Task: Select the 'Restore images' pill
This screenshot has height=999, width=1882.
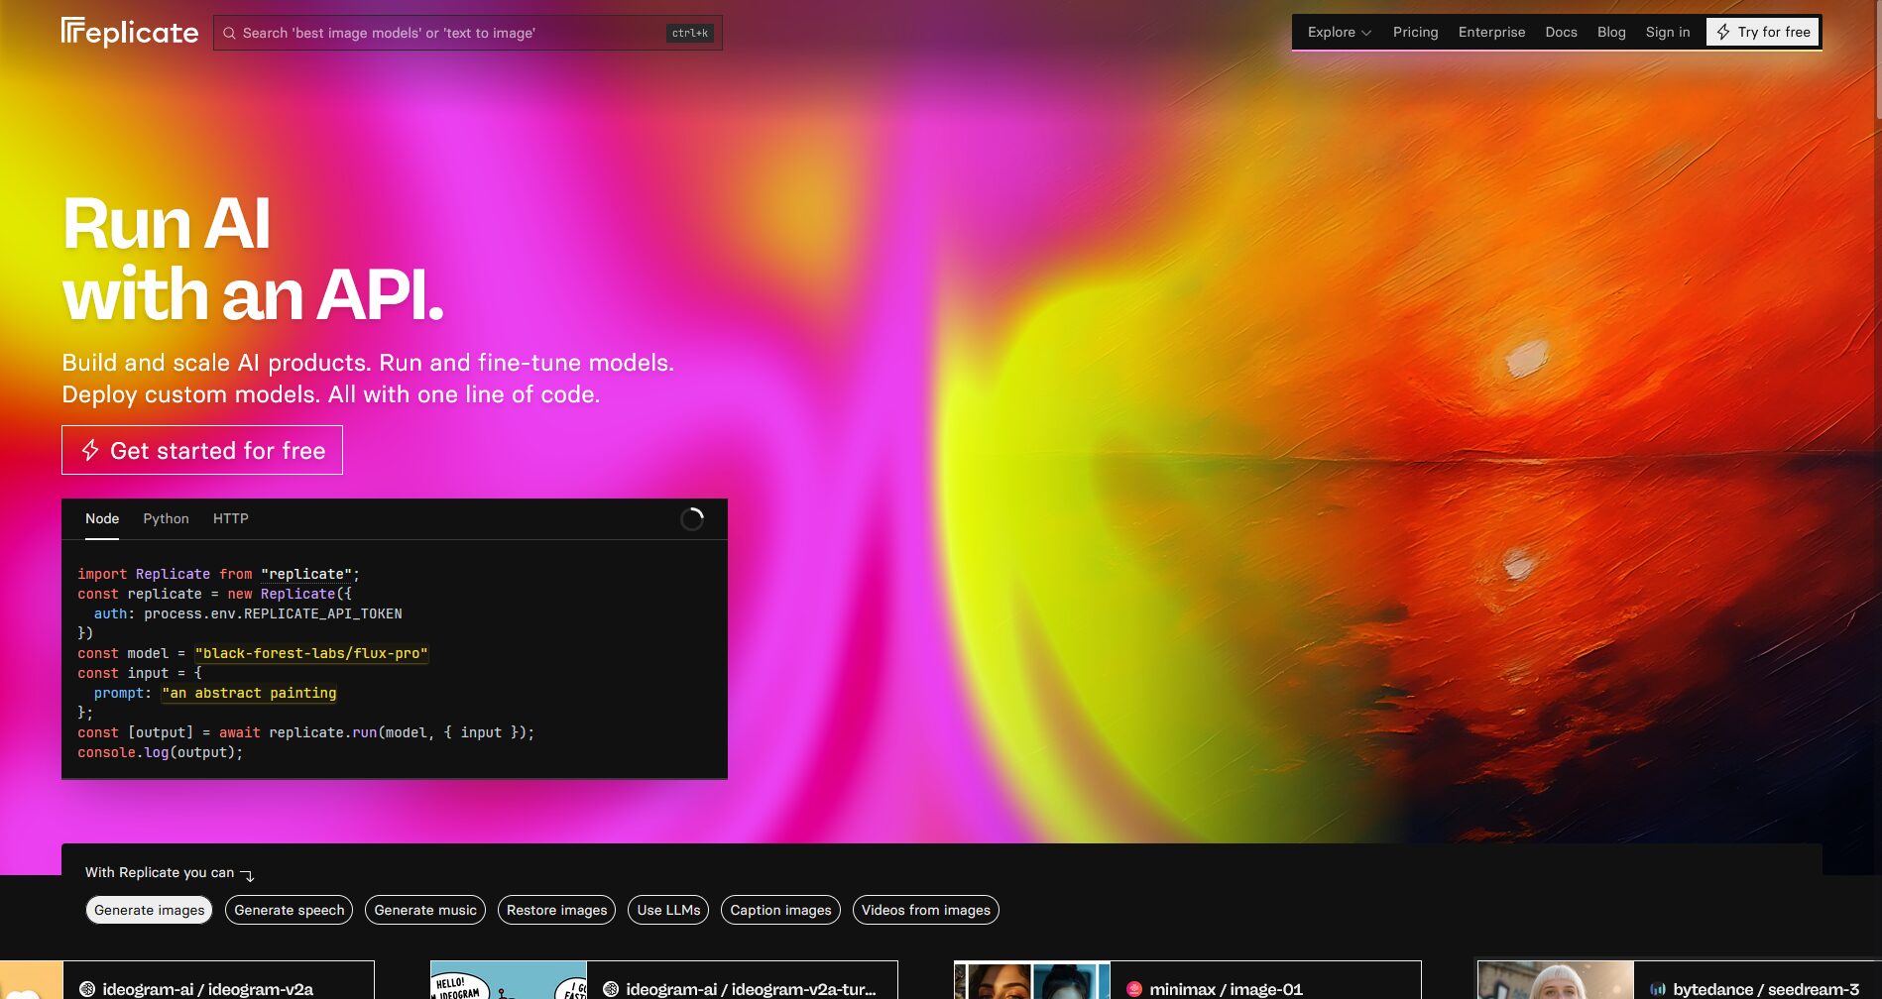Action: pos(556,910)
